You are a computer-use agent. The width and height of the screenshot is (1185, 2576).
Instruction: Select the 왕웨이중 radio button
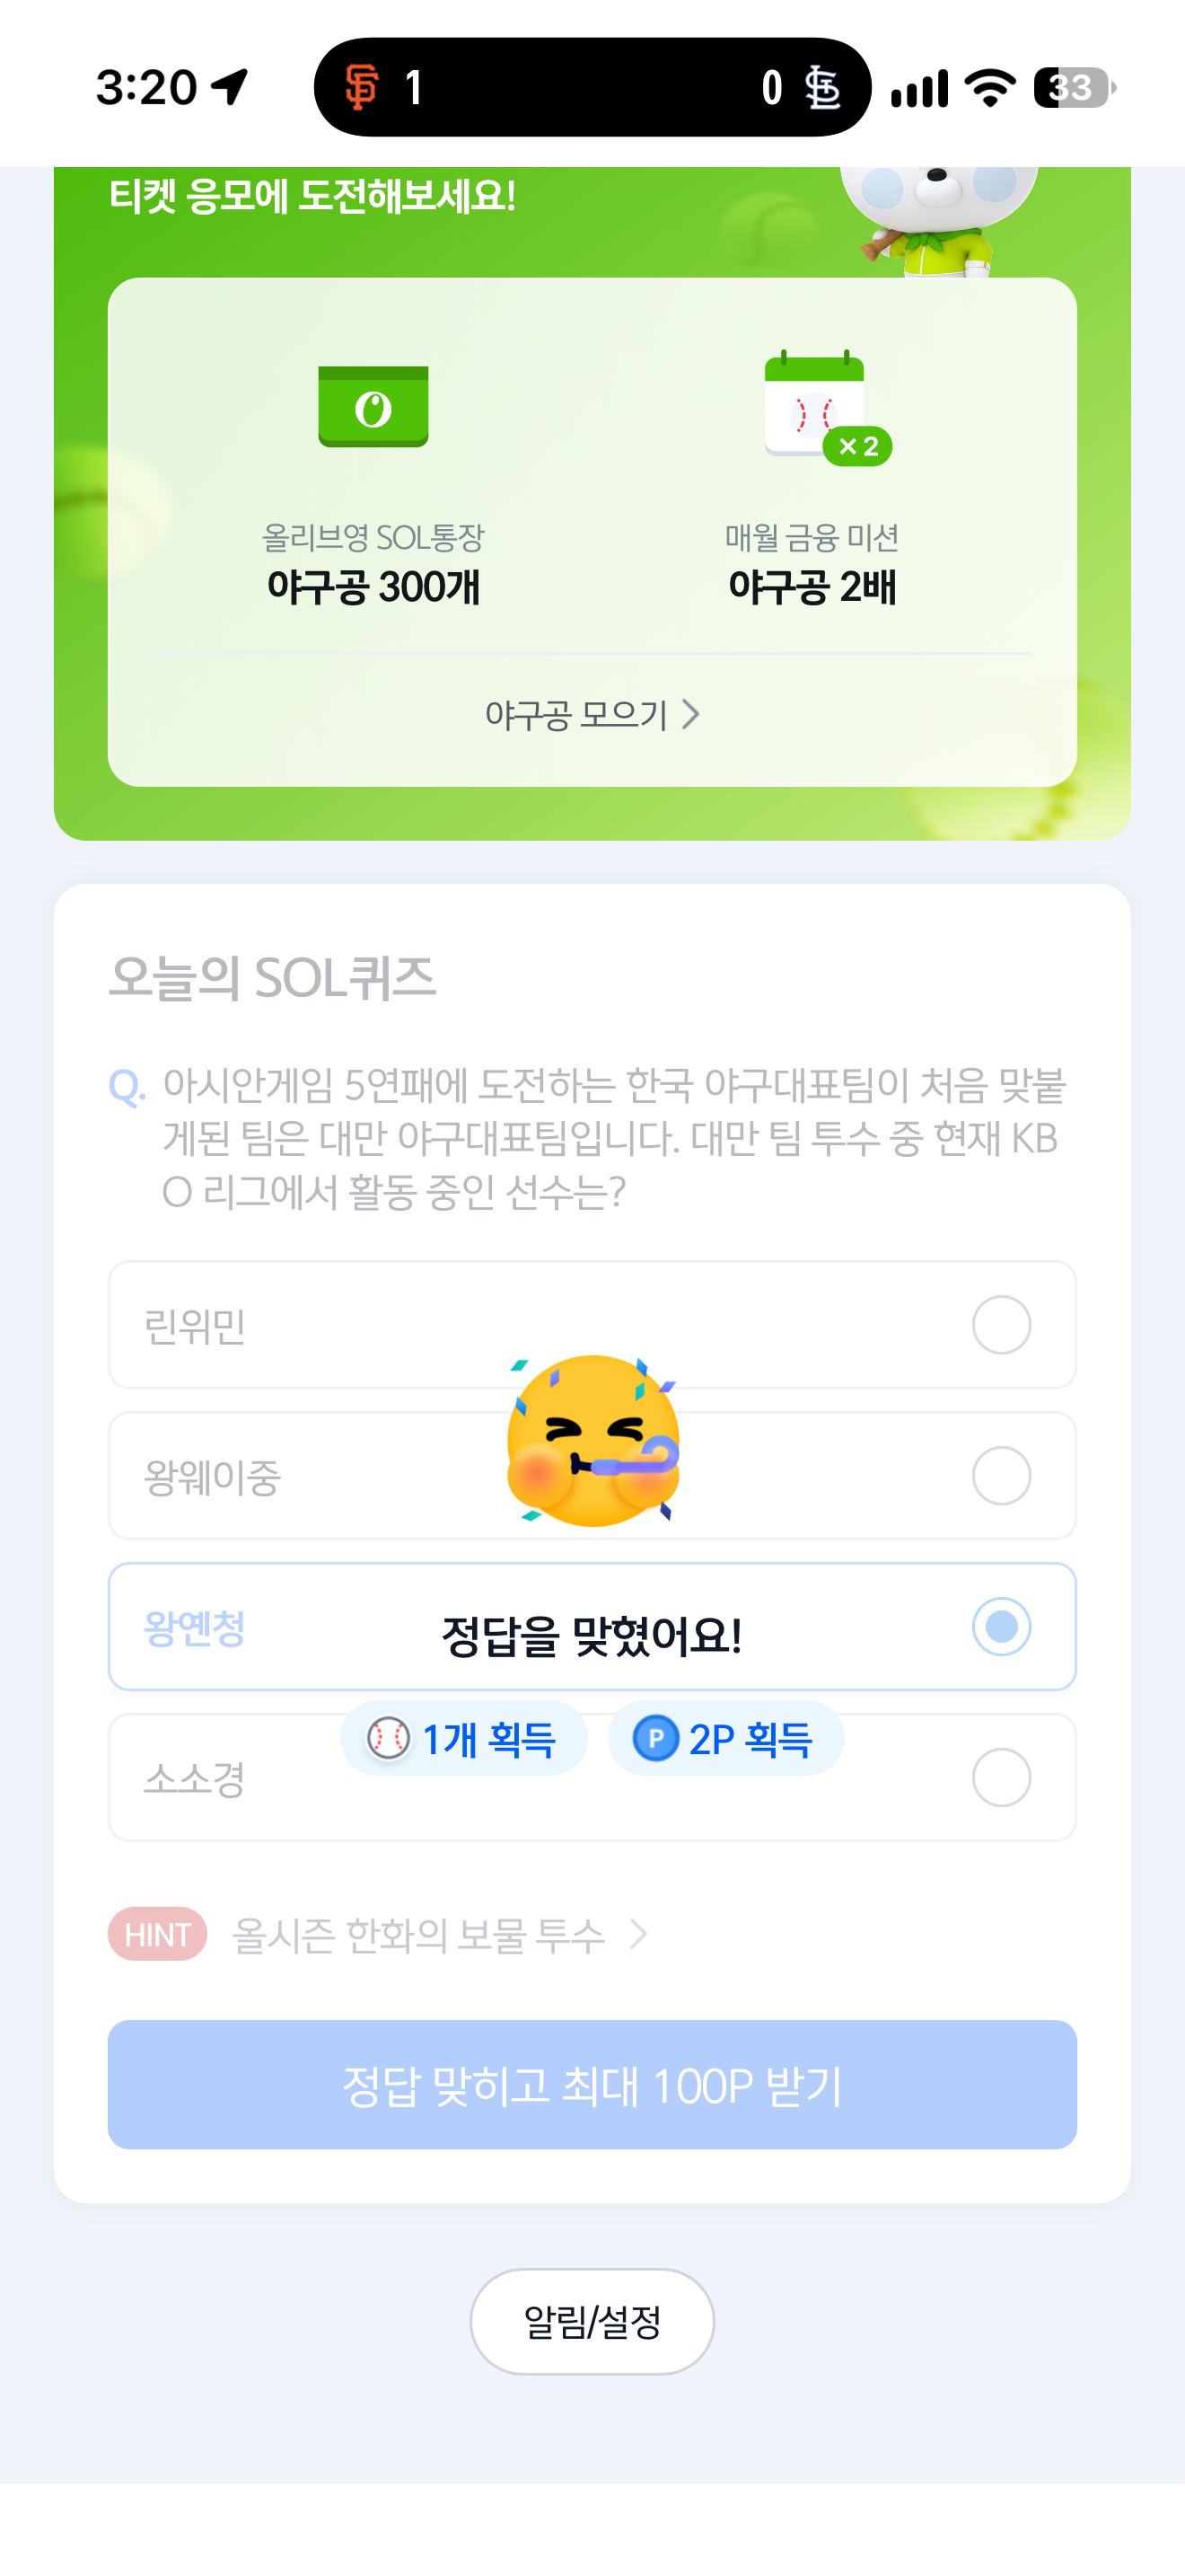[x=1001, y=1476]
